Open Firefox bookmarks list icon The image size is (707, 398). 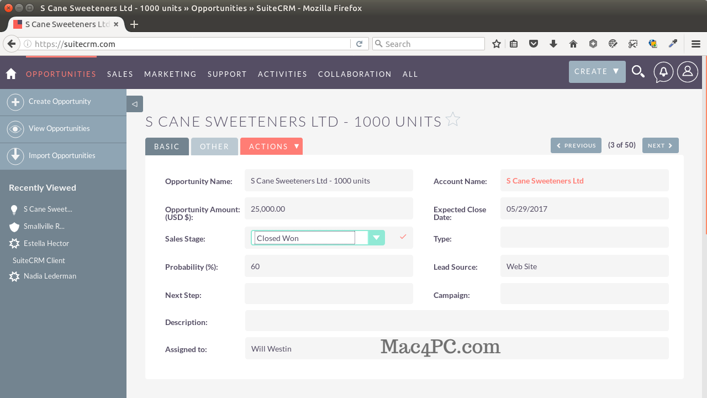[514, 44]
